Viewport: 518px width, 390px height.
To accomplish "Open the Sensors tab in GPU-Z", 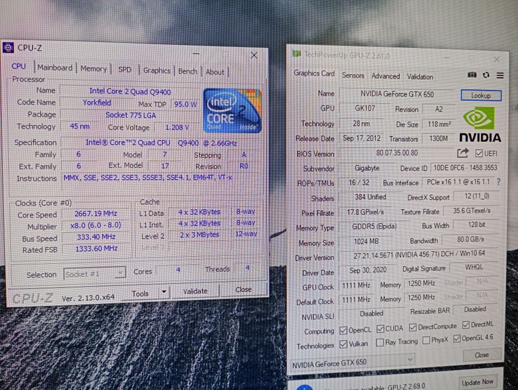I will click(x=353, y=75).
